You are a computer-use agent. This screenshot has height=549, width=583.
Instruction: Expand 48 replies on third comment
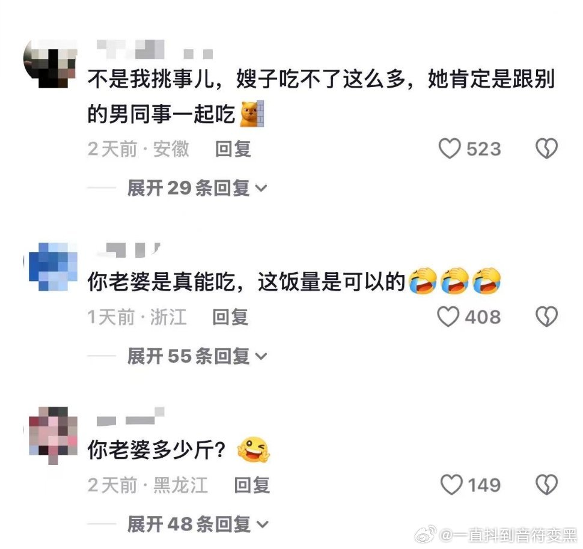tap(197, 524)
